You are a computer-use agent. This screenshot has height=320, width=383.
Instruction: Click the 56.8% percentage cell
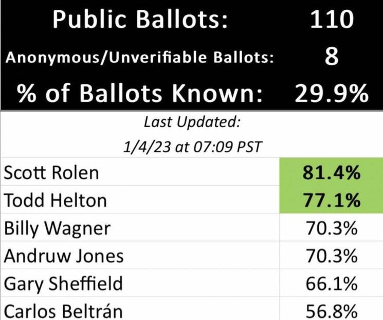click(x=332, y=311)
